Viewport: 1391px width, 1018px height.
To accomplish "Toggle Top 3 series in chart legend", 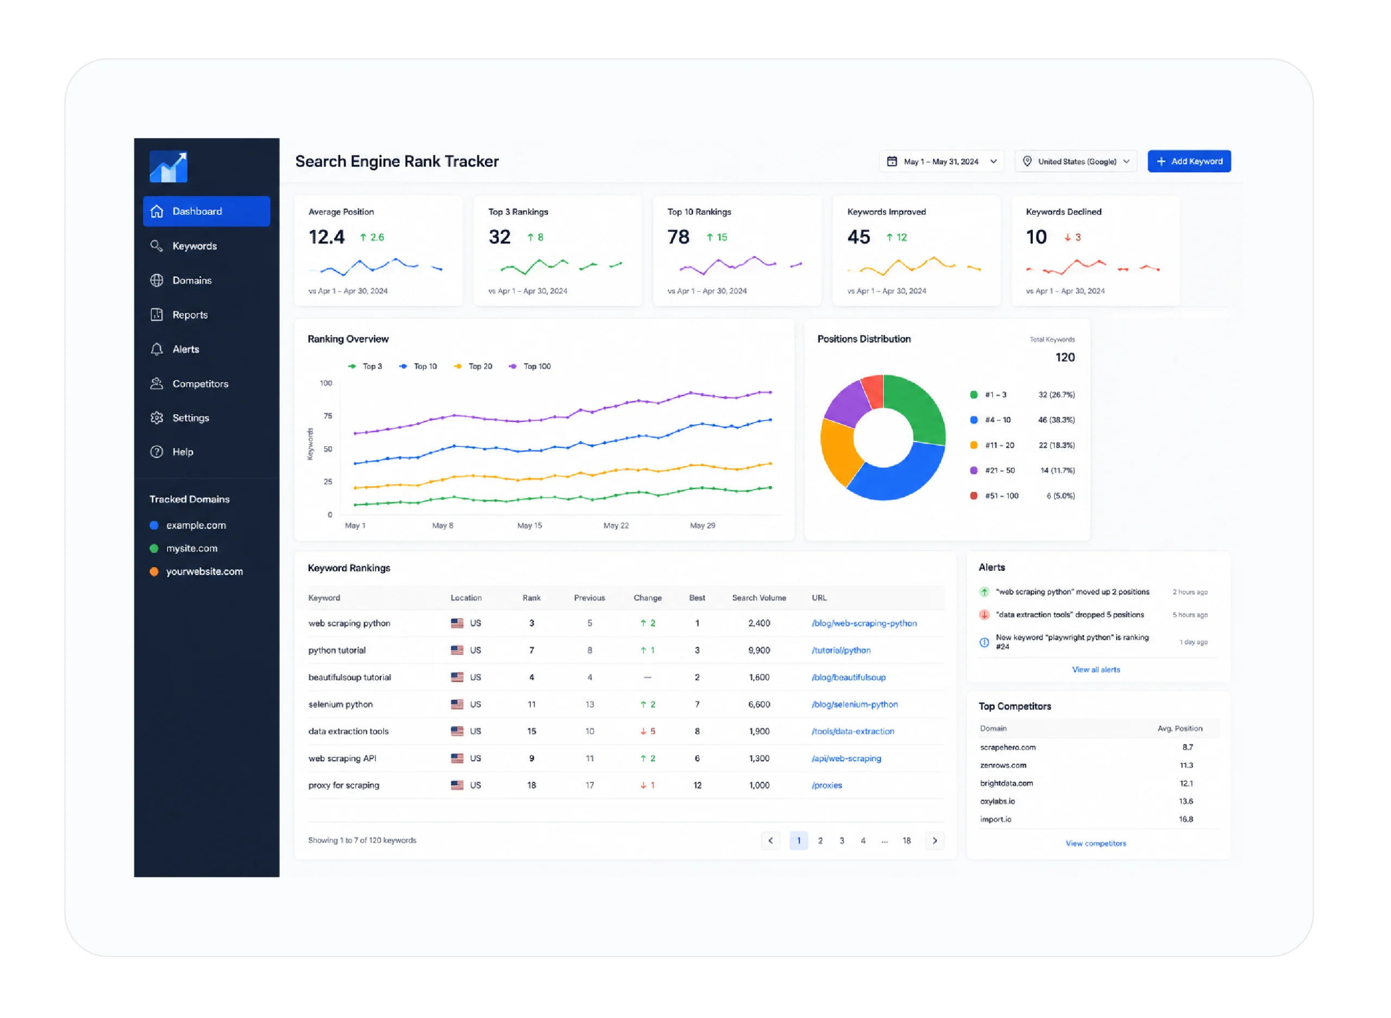I will (x=365, y=366).
